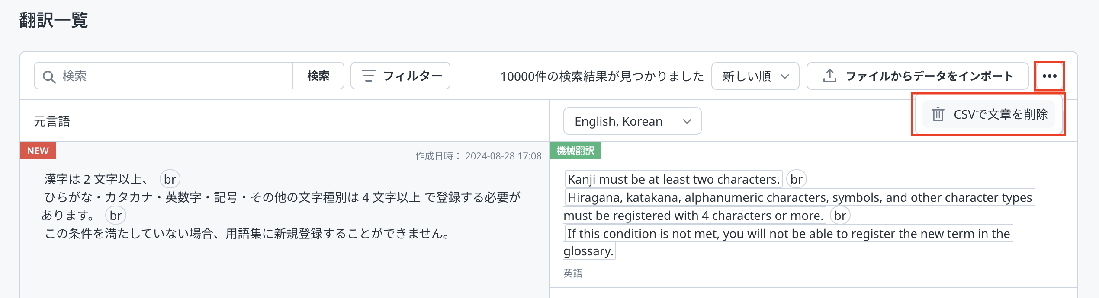This screenshot has width=1099, height=298.
Task: Click the upload arrow import icon
Action: point(829,76)
